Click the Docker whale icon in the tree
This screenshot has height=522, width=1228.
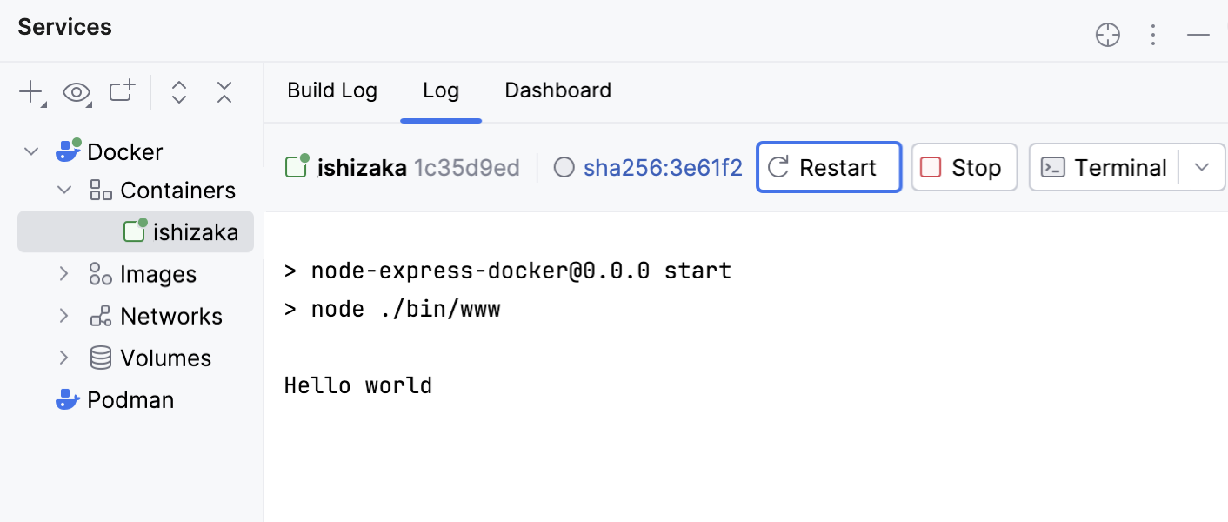coord(67,151)
